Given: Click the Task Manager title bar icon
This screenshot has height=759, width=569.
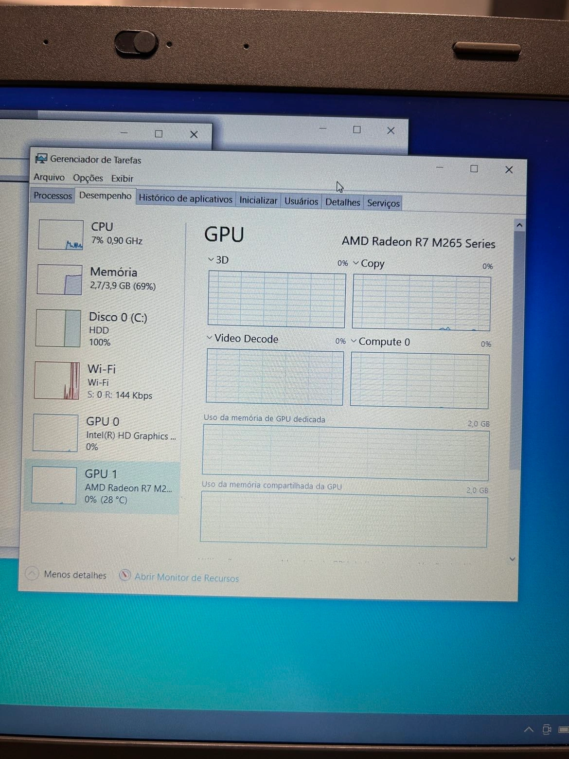Looking at the screenshot, I should pos(41,159).
